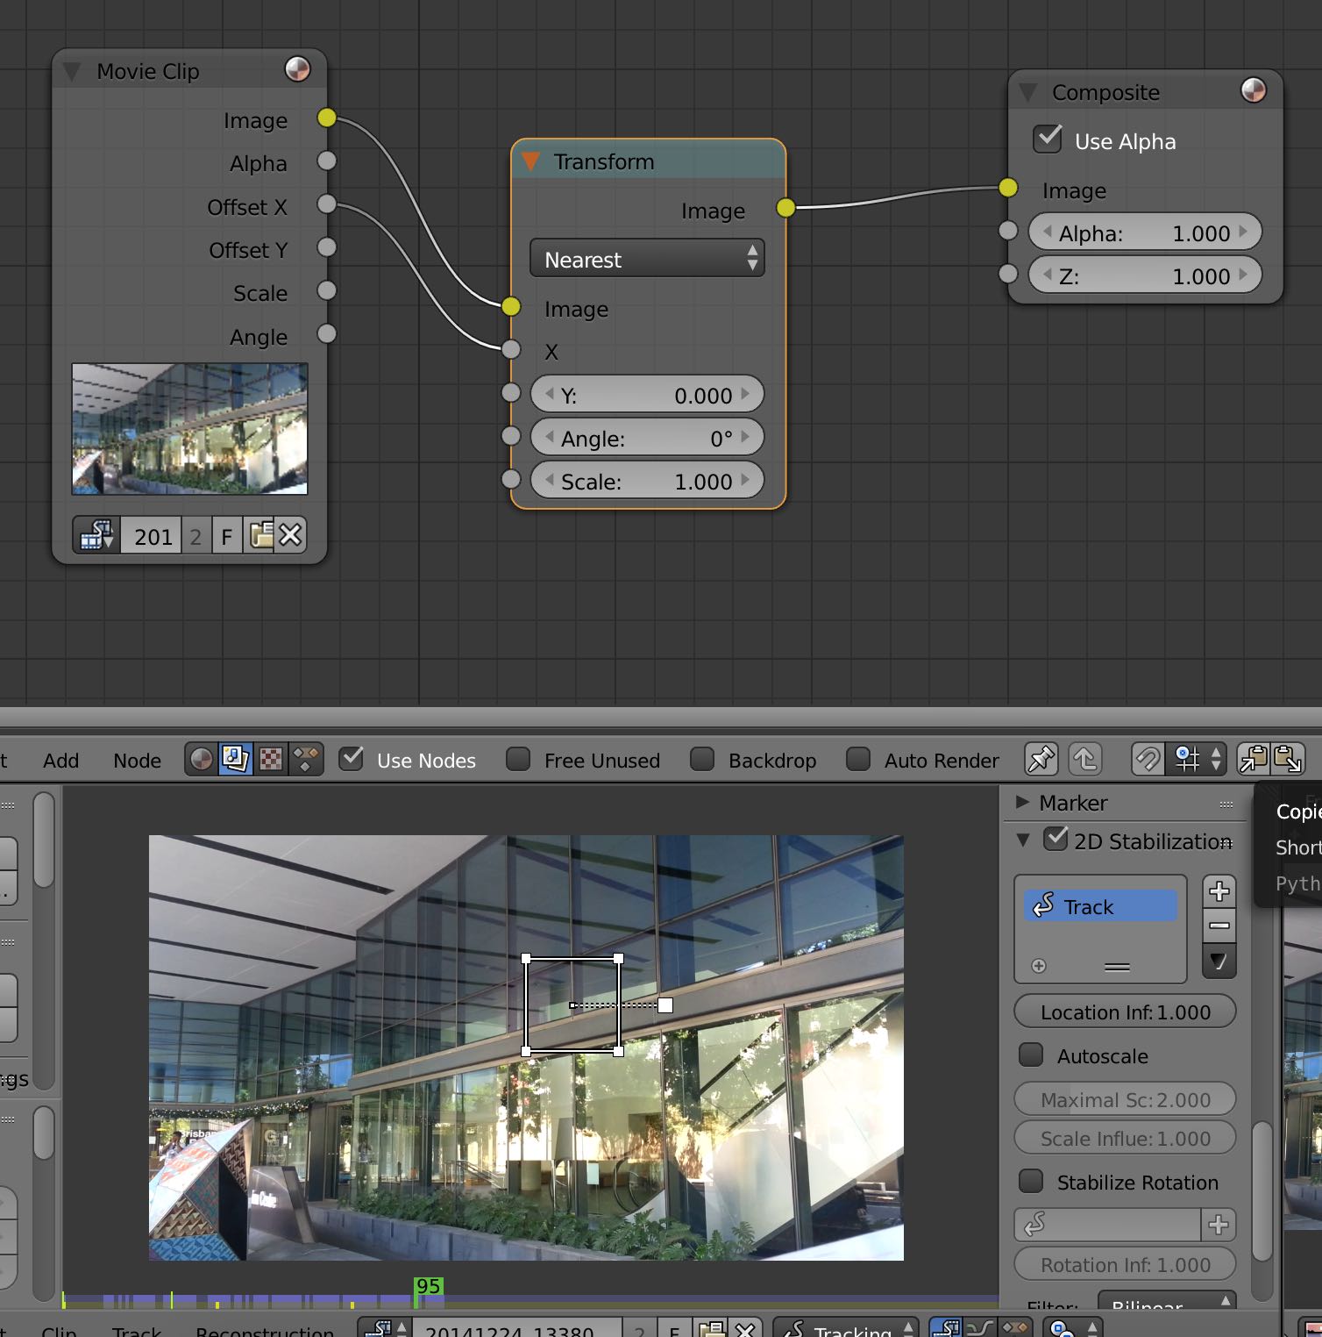Viewport: 1322px width, 1337px height.
Task: Adjust the Location Influence slider
Action: pos(1125,1012)
